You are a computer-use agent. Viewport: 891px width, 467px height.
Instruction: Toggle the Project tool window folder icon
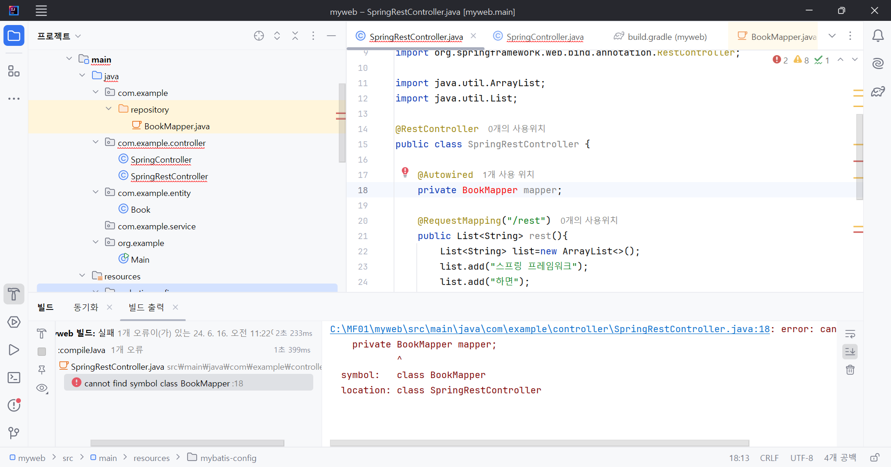(x=14, y=36)
